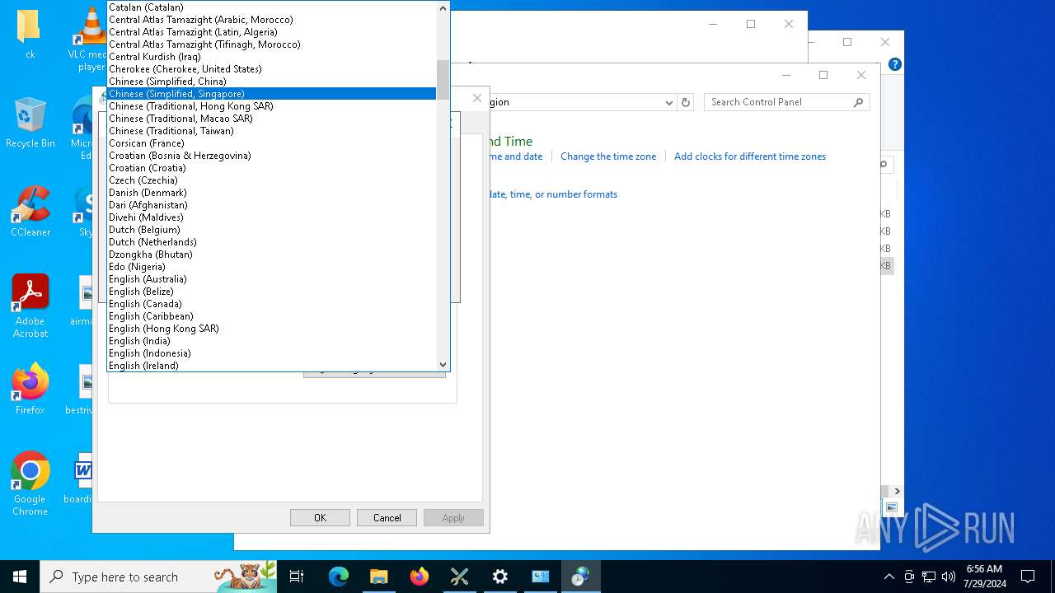This screenshot has width=1055, height=593.
Task: Open File Explorer from the taskbar
Action: [379, 577]
